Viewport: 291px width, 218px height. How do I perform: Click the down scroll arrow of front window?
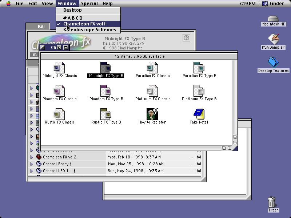(x=235, y=143)
